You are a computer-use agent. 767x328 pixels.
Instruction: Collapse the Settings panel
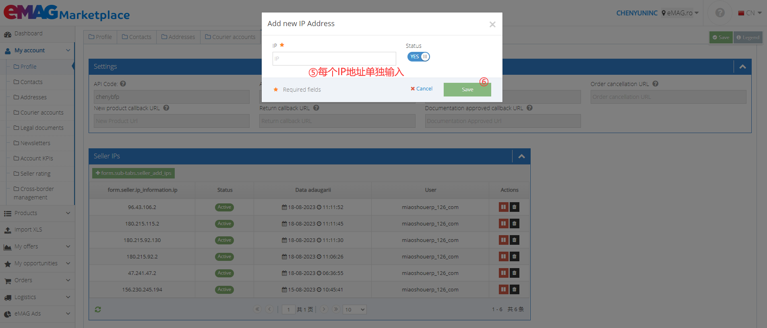[742, 67]
